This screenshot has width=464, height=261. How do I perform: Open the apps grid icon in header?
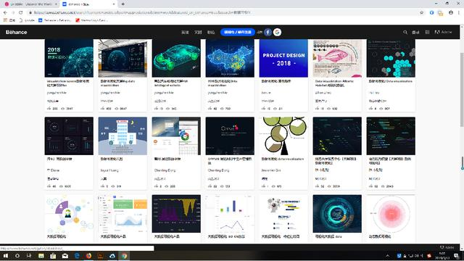click(x=427, y=32)
